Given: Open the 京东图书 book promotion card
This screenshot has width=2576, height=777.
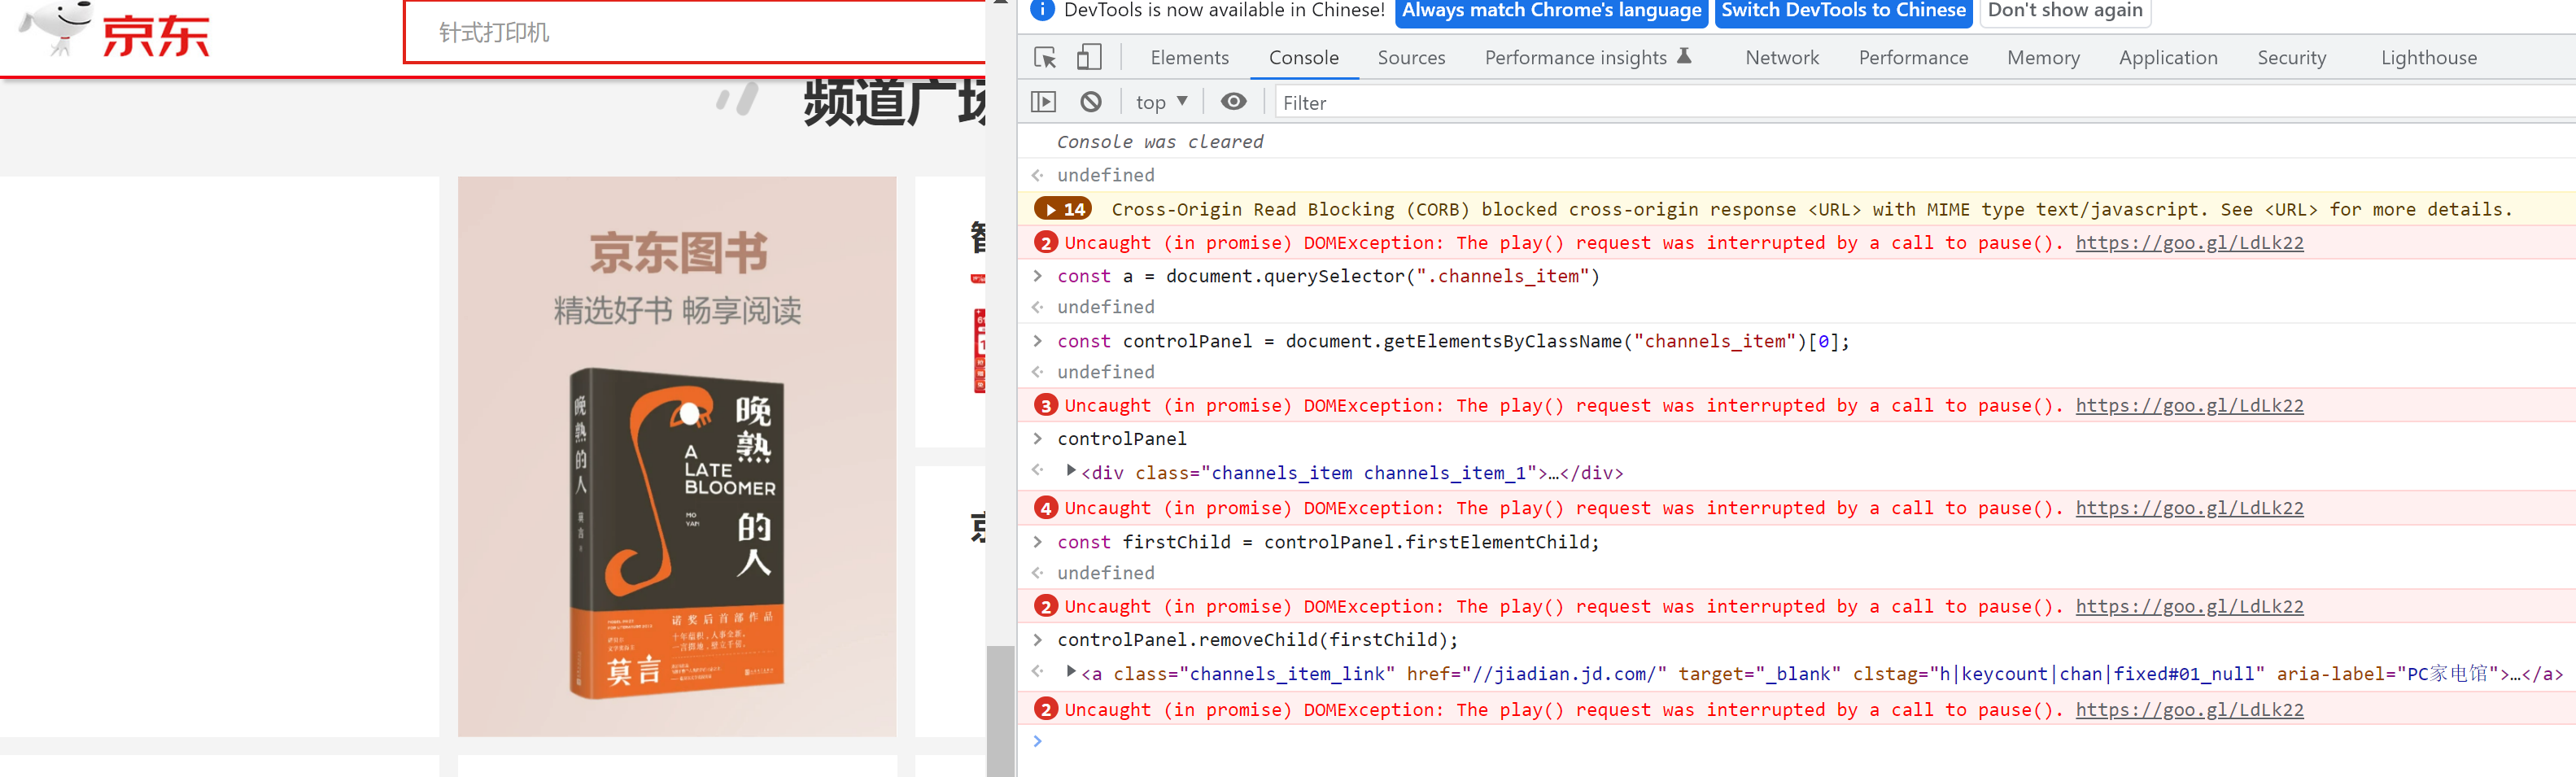Looking at the screenshot, I should click(x=677, y=457).
